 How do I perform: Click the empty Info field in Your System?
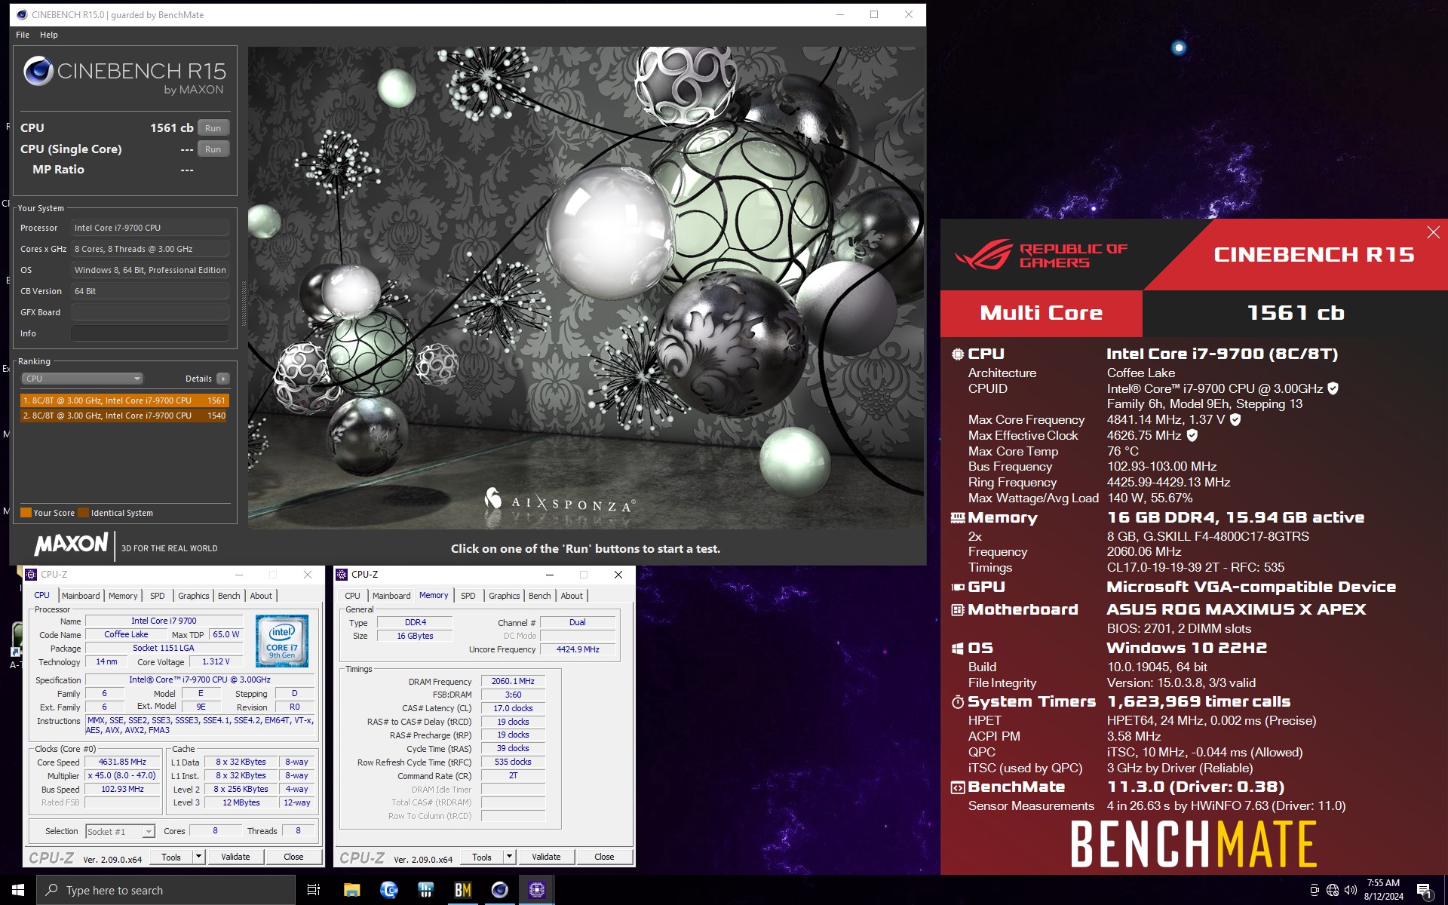coord(150,333)
